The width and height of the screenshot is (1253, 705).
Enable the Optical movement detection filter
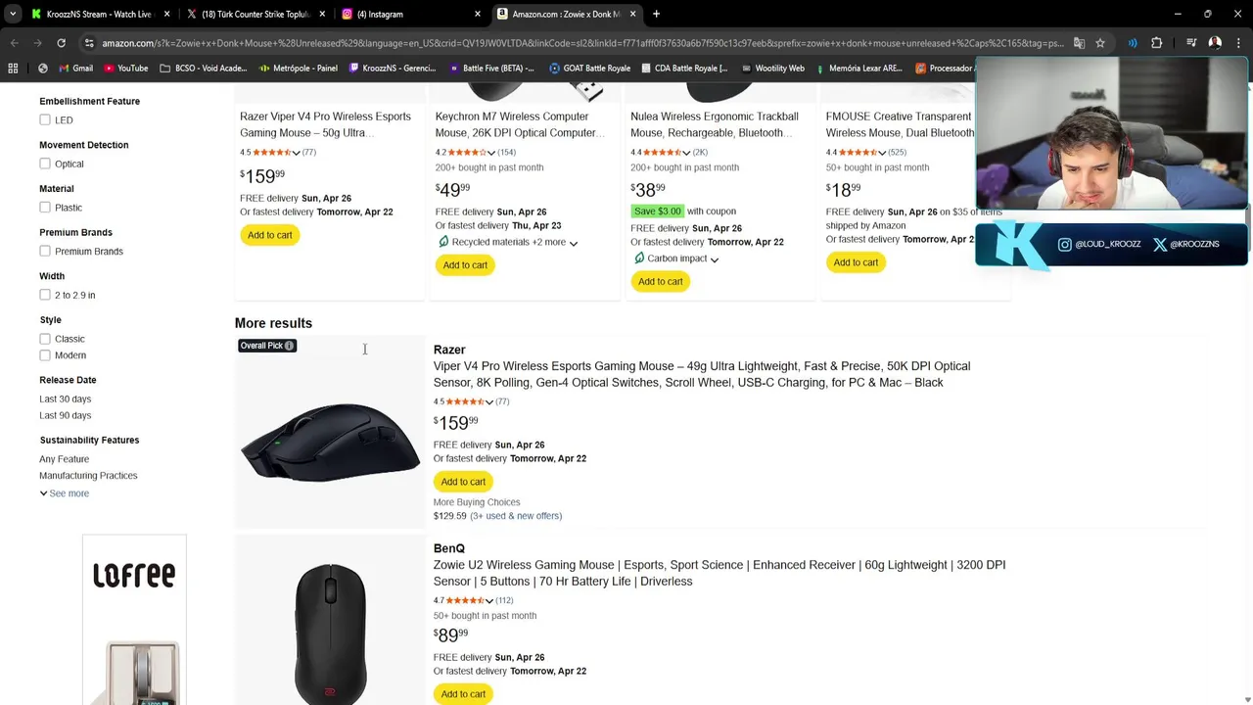[x=45, y=164]
